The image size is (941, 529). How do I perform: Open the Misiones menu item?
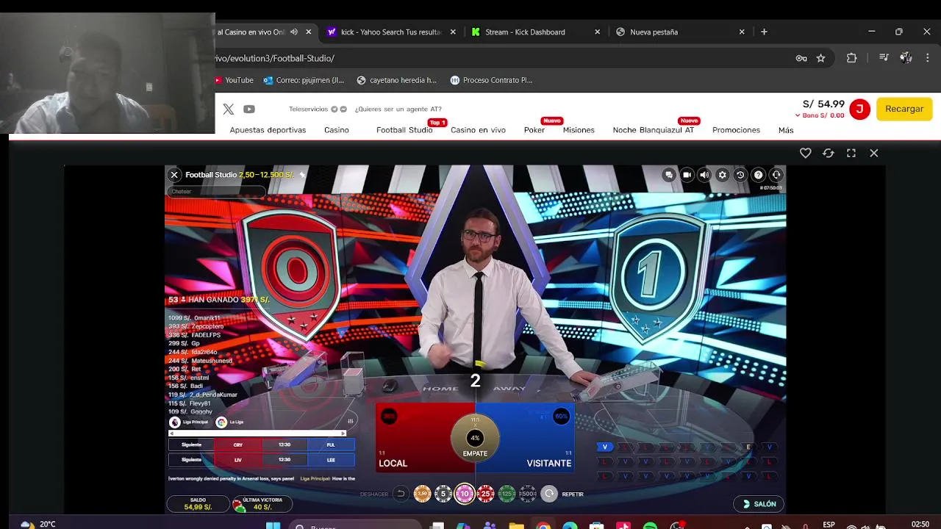click(579, 130)
